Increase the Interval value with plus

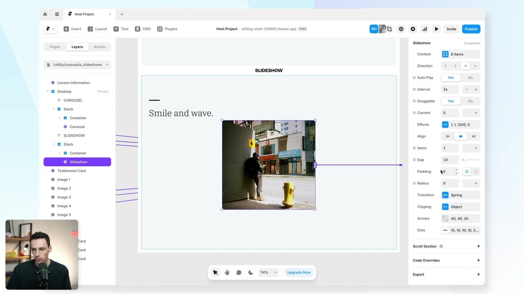tap(476, 89)
